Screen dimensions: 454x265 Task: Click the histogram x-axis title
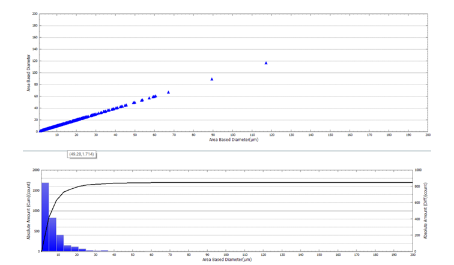pos(227,261)
